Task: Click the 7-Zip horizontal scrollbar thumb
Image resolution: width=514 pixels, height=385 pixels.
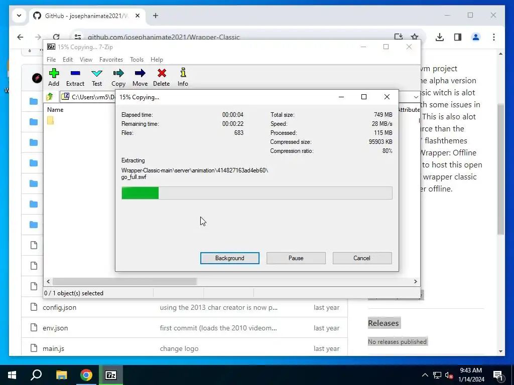Action: [124, 282]
